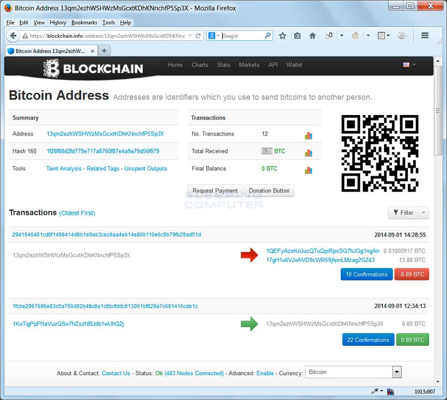Image resolution: width=447 pixels, height=400 pixels.
Task: Click the Blockchain logo
Action: [x=93, y=68]
